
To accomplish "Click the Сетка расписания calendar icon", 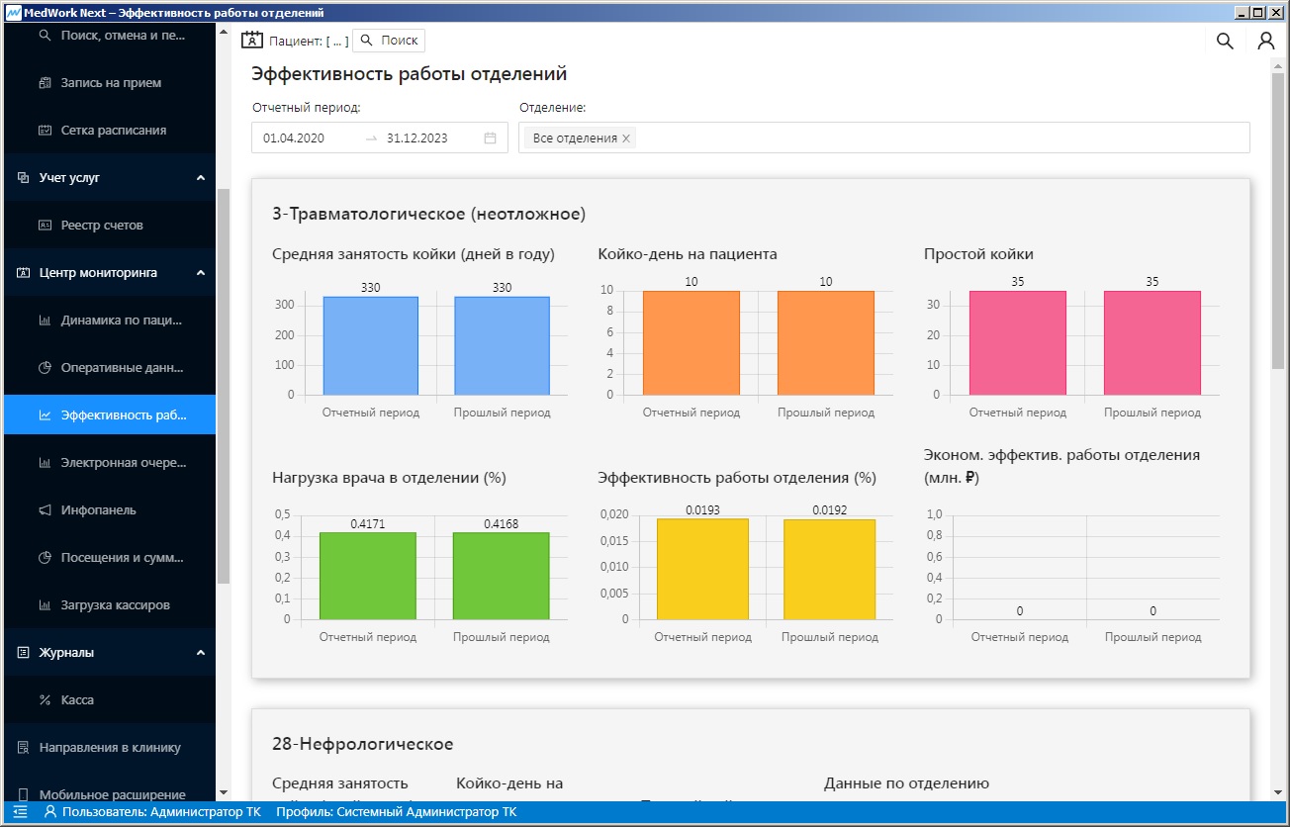I will pos(45,131).
